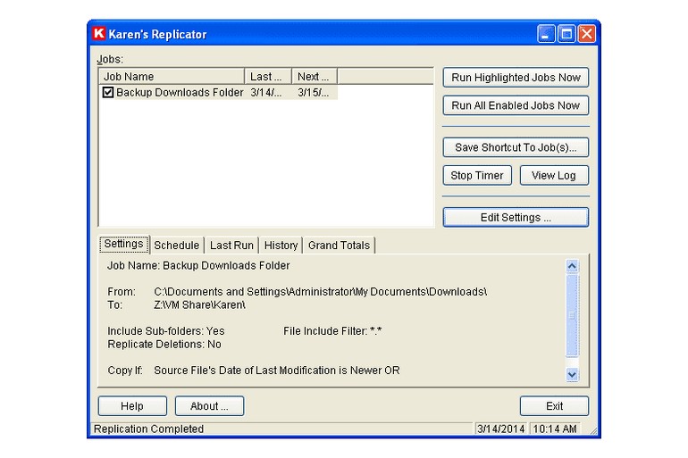Click the Job Name: Backup Downloads Folder line
Viewport: 688px width, 458px height.
(x=198, y=265)
